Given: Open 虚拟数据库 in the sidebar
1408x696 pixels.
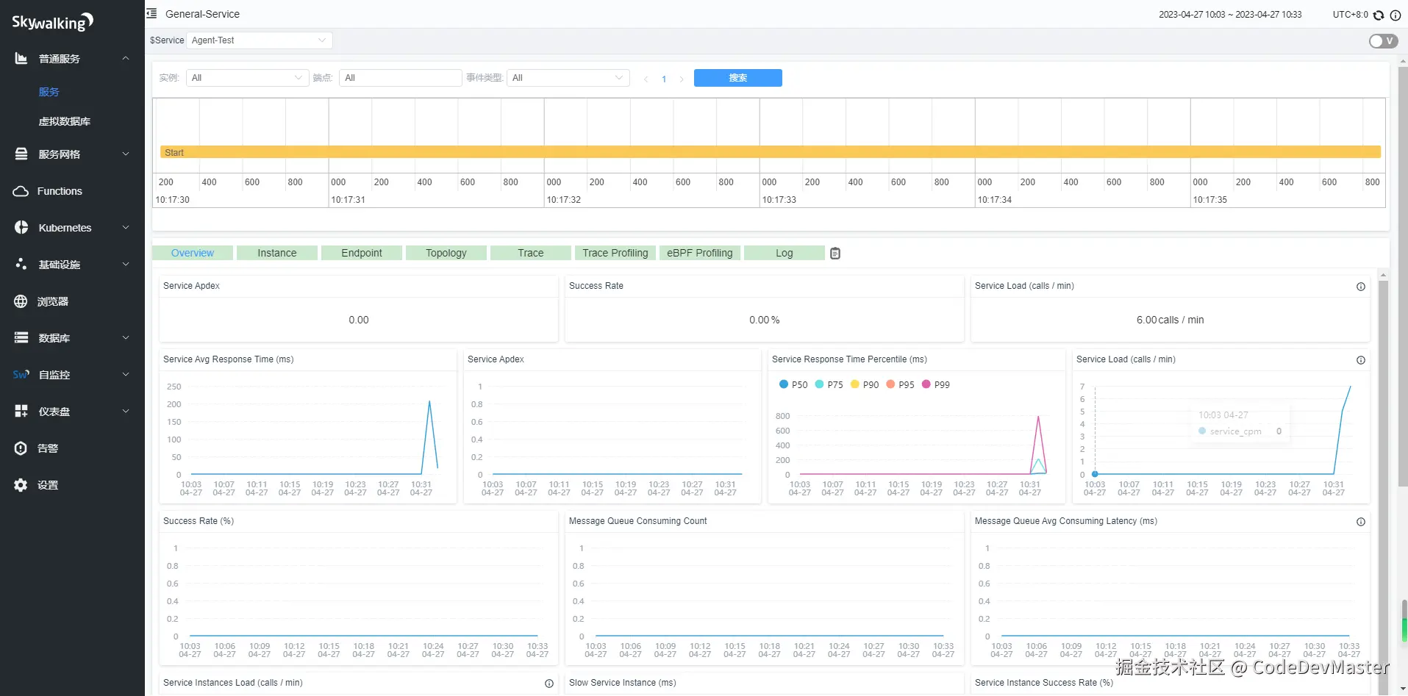Looking at the screenshot, I should coord(65,121).
